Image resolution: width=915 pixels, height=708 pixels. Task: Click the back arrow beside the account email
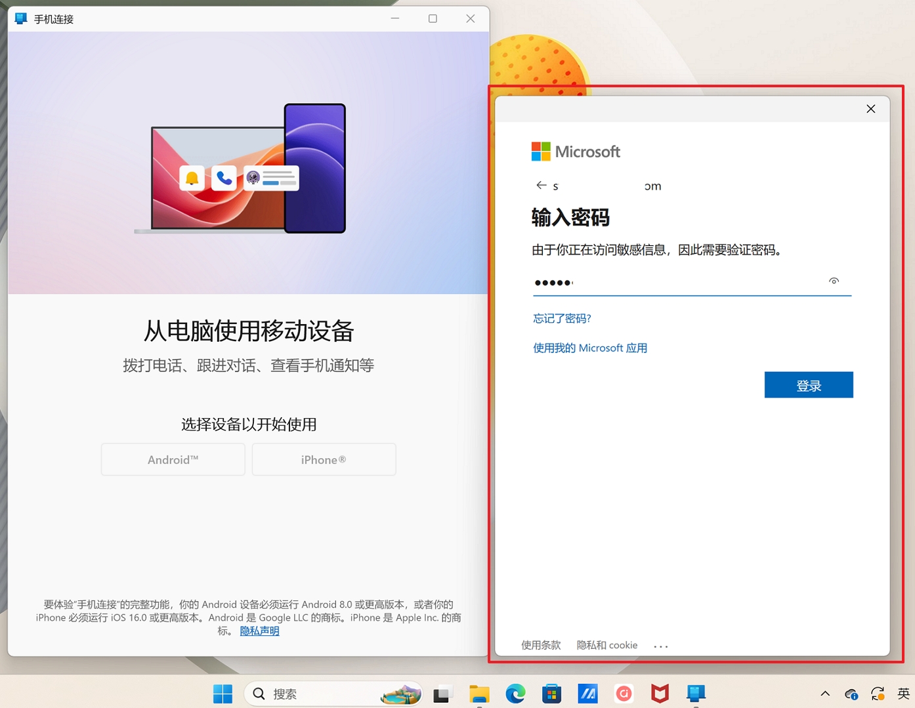541,186
